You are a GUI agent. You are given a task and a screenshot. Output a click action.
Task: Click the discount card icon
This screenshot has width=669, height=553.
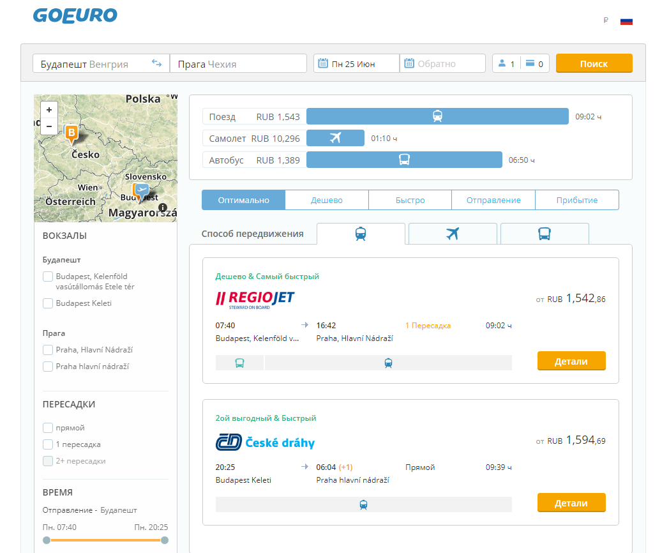pos(530,63)
